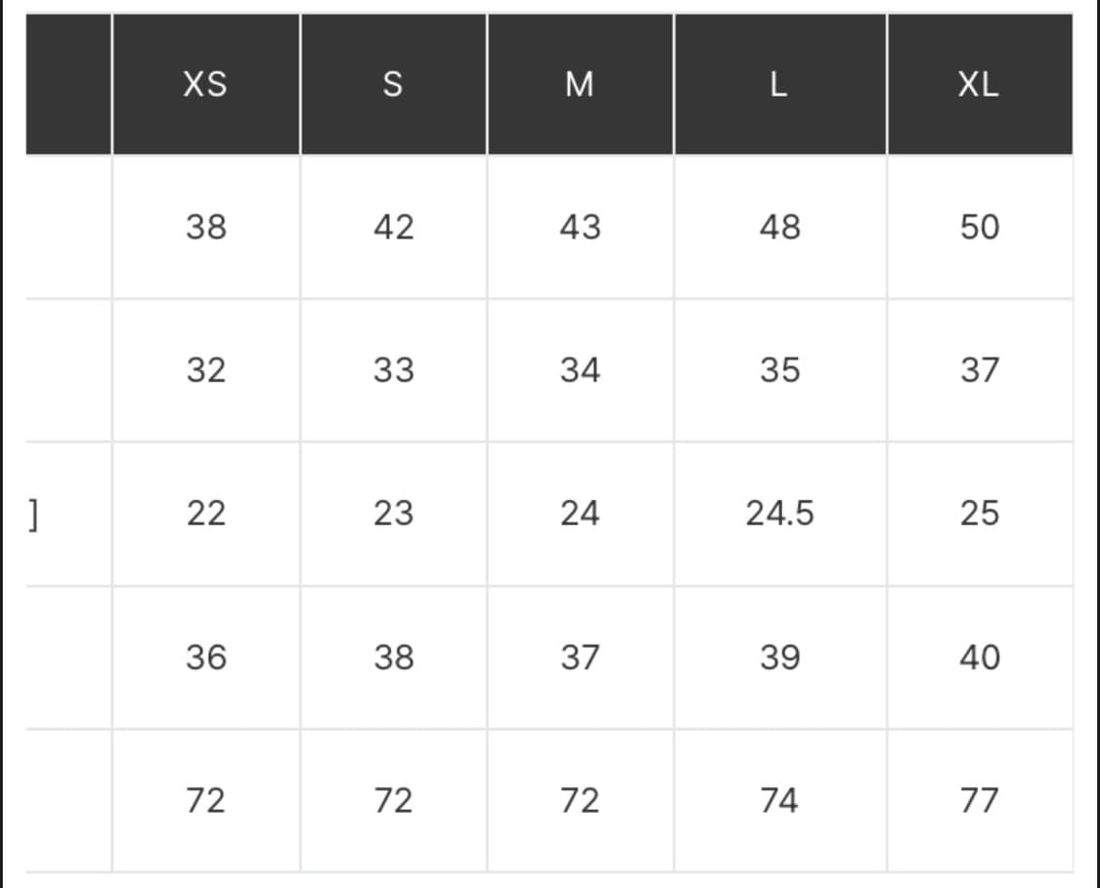The image size is (1100, 888).
Task: Click the 24.5 measurement cell
Action: click(779, 513)
